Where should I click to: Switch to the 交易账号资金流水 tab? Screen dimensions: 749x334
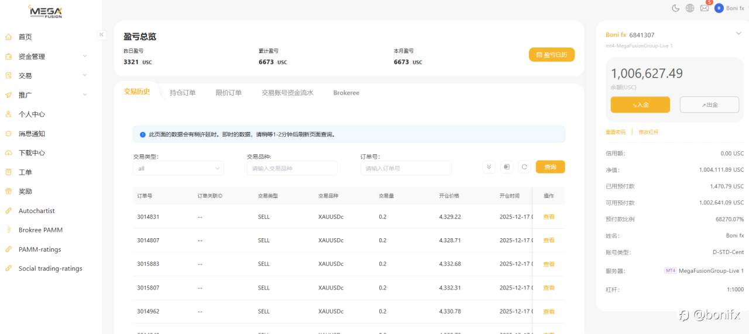coord(287,93)
